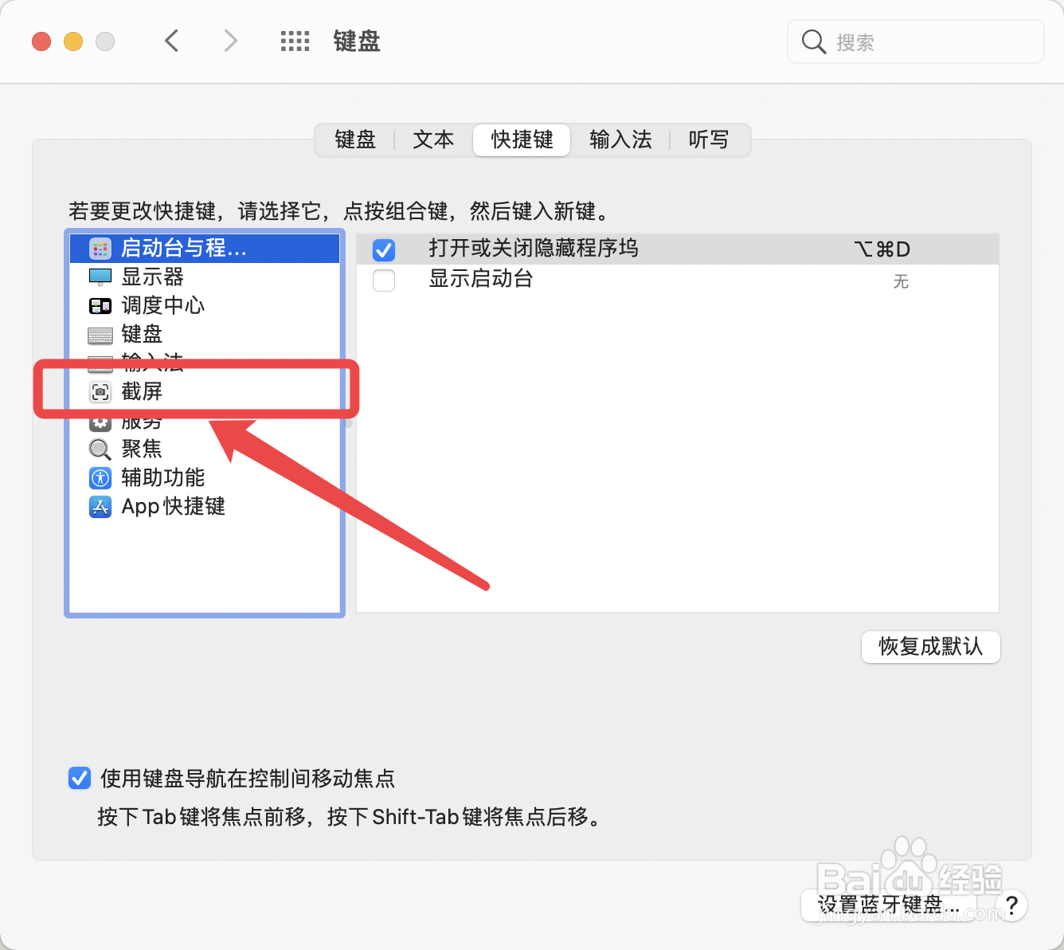The height and width of the screenshot is (950, 1064).
Task: Minimize the window with the yellow button
Action: (x=73, y=41)
